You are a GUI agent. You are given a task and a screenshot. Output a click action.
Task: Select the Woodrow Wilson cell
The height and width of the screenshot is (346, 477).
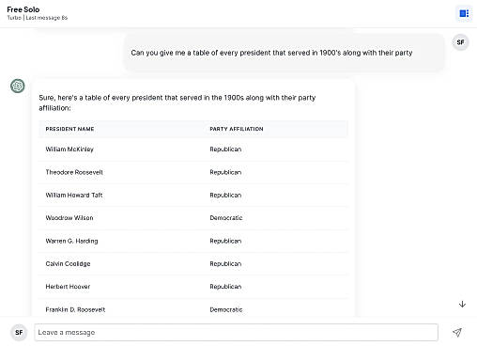[x=69, y=218]
